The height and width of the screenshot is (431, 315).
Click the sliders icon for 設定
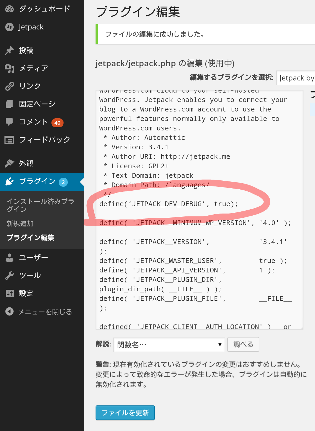tap(9, 293)
